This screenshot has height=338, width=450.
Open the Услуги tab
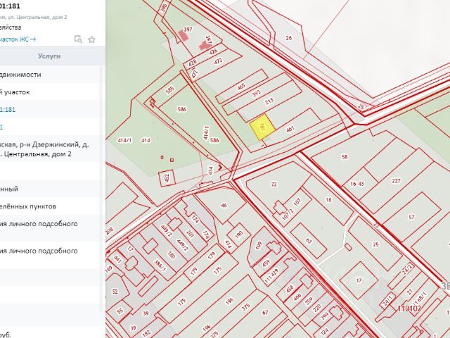pos(49,56)
